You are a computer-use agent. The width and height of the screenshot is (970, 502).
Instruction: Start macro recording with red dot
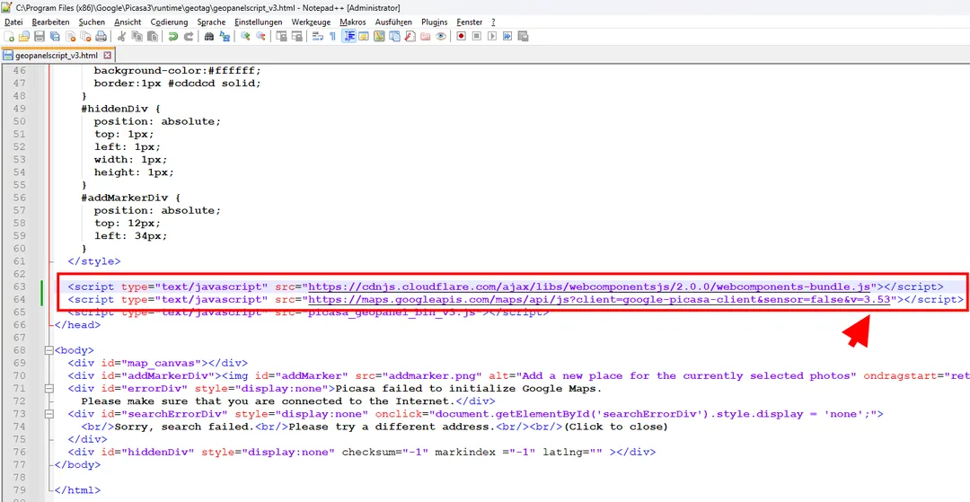[461, 37]
